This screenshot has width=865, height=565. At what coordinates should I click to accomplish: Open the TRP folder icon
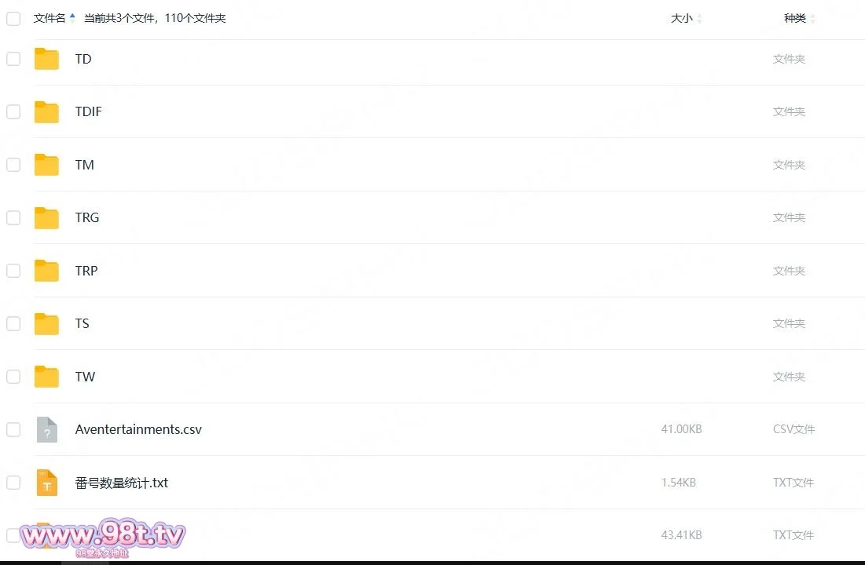click(46, 271)
